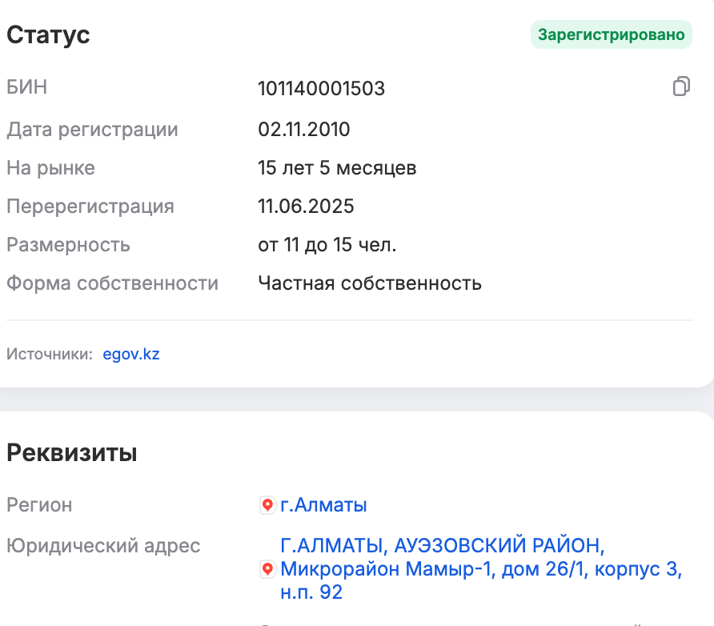Click the 'Размерность' label
714x626 pixels.
pyautogui.click(x=68, y=245)
